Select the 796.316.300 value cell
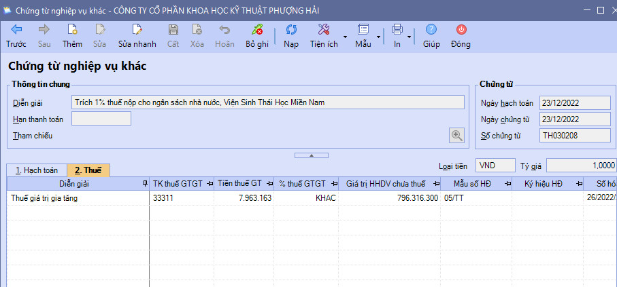The image size is (617, 287). click(390, 198)
